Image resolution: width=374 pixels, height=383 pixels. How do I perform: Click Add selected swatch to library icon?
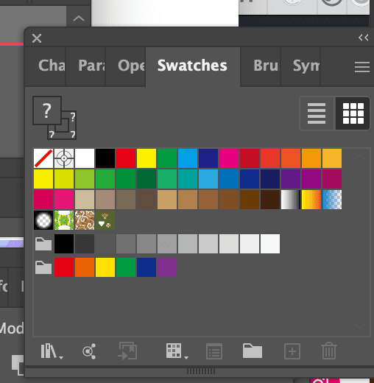127,351
